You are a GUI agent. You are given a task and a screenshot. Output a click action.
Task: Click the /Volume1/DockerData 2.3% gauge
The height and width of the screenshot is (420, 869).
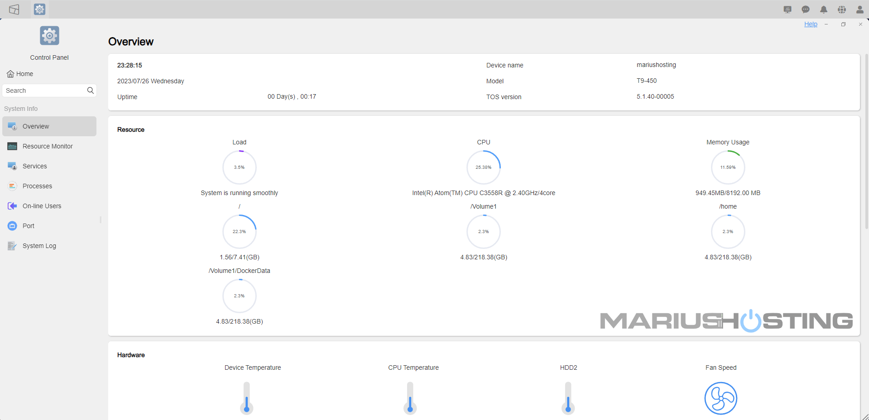click(240, 296)
